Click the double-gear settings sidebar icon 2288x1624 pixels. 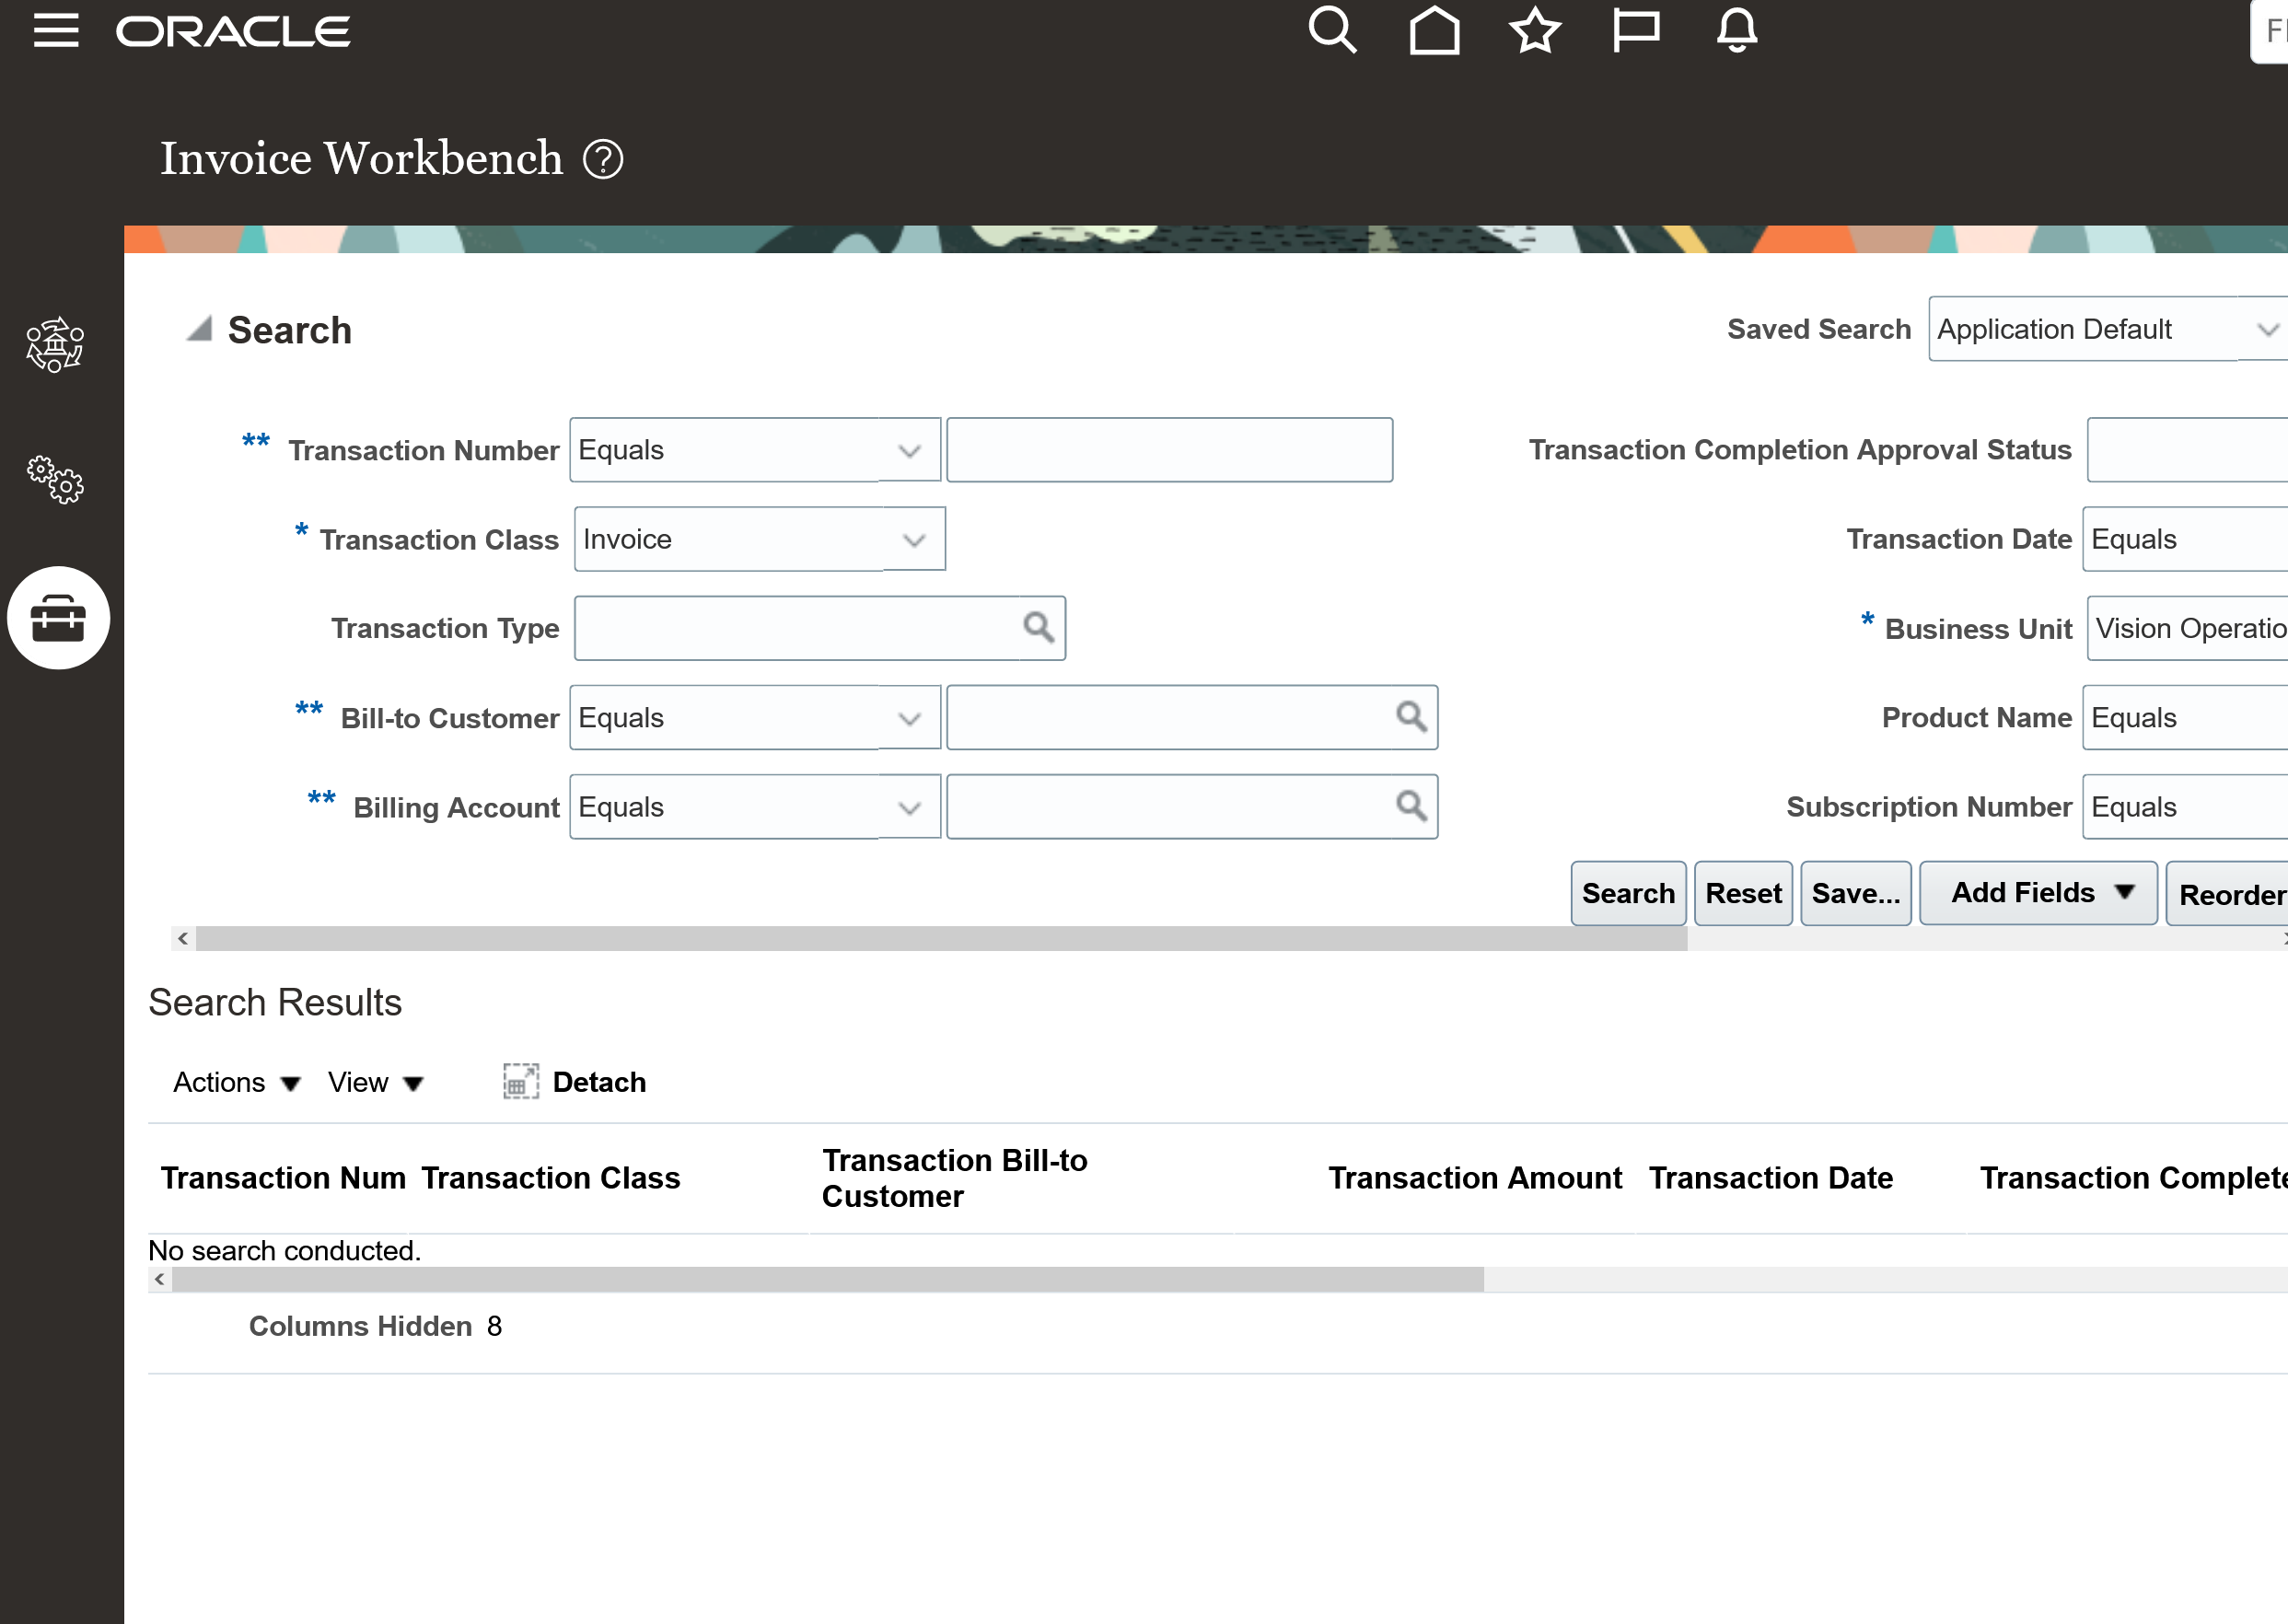click(55, 480)
